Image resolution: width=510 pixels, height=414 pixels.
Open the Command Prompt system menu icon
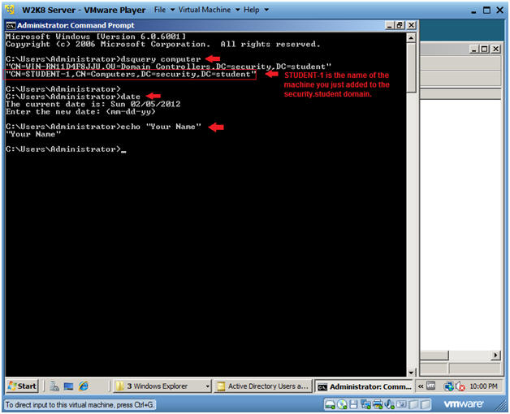pos(11,25)
